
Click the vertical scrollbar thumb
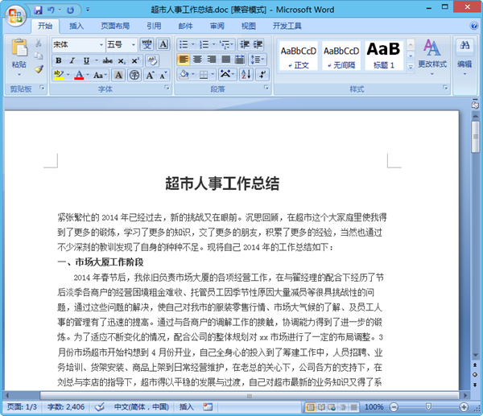[475, 137]
